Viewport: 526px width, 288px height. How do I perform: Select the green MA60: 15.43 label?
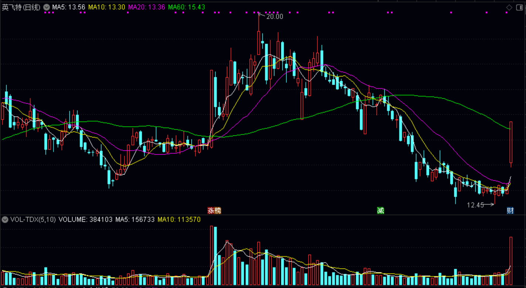point(186,7)
